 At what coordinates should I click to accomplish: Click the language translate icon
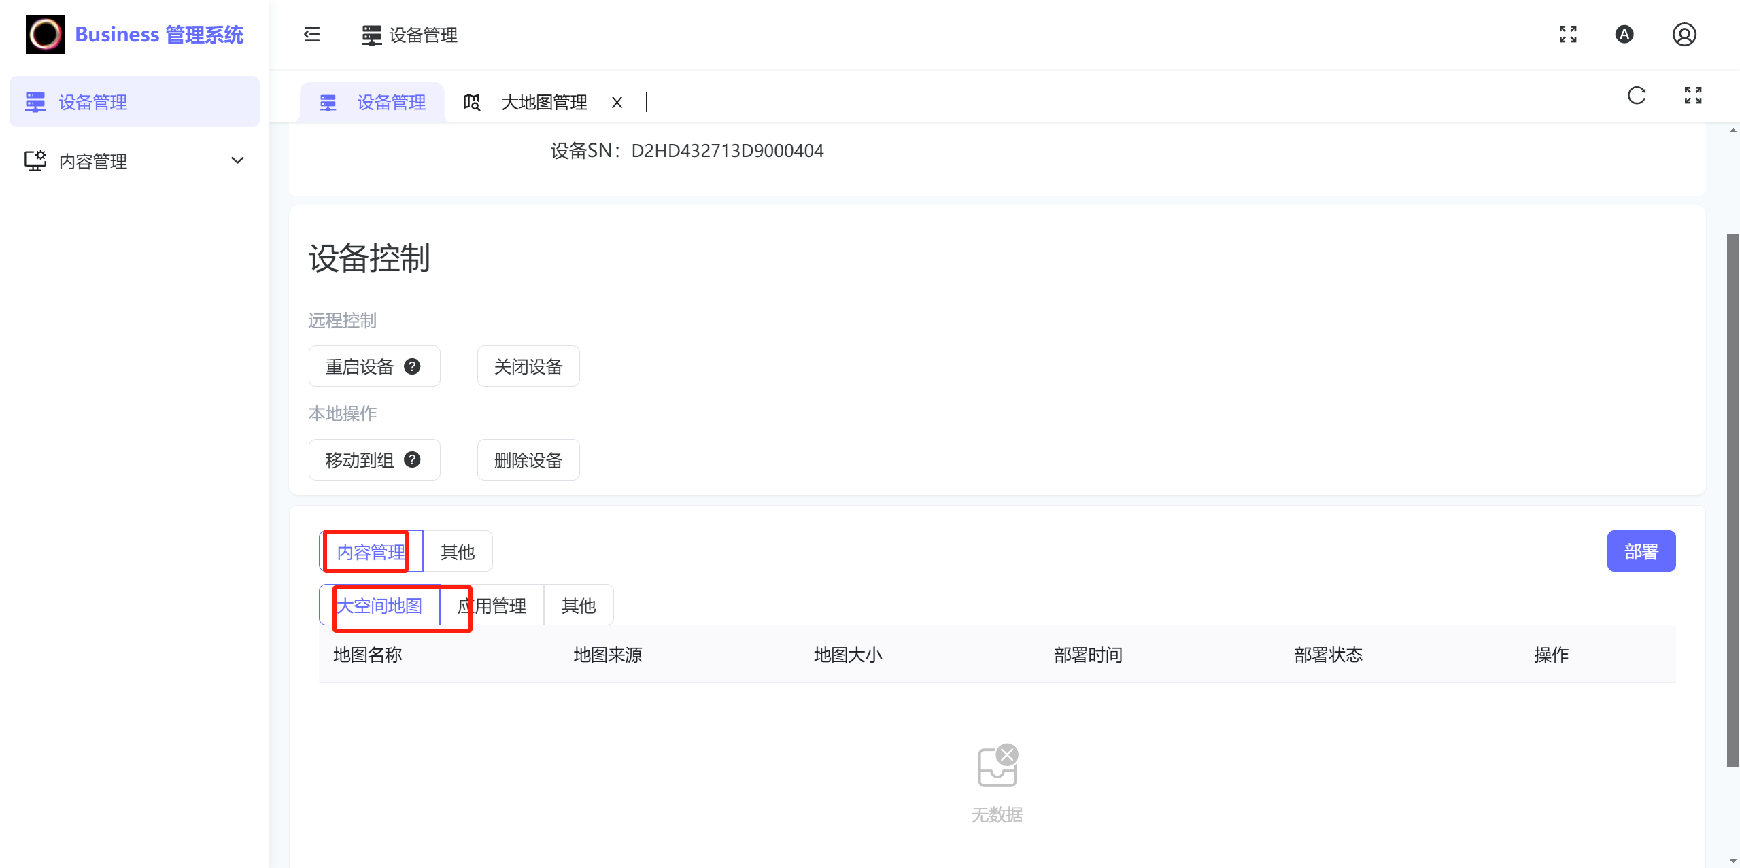click(x=1624, y=35)
